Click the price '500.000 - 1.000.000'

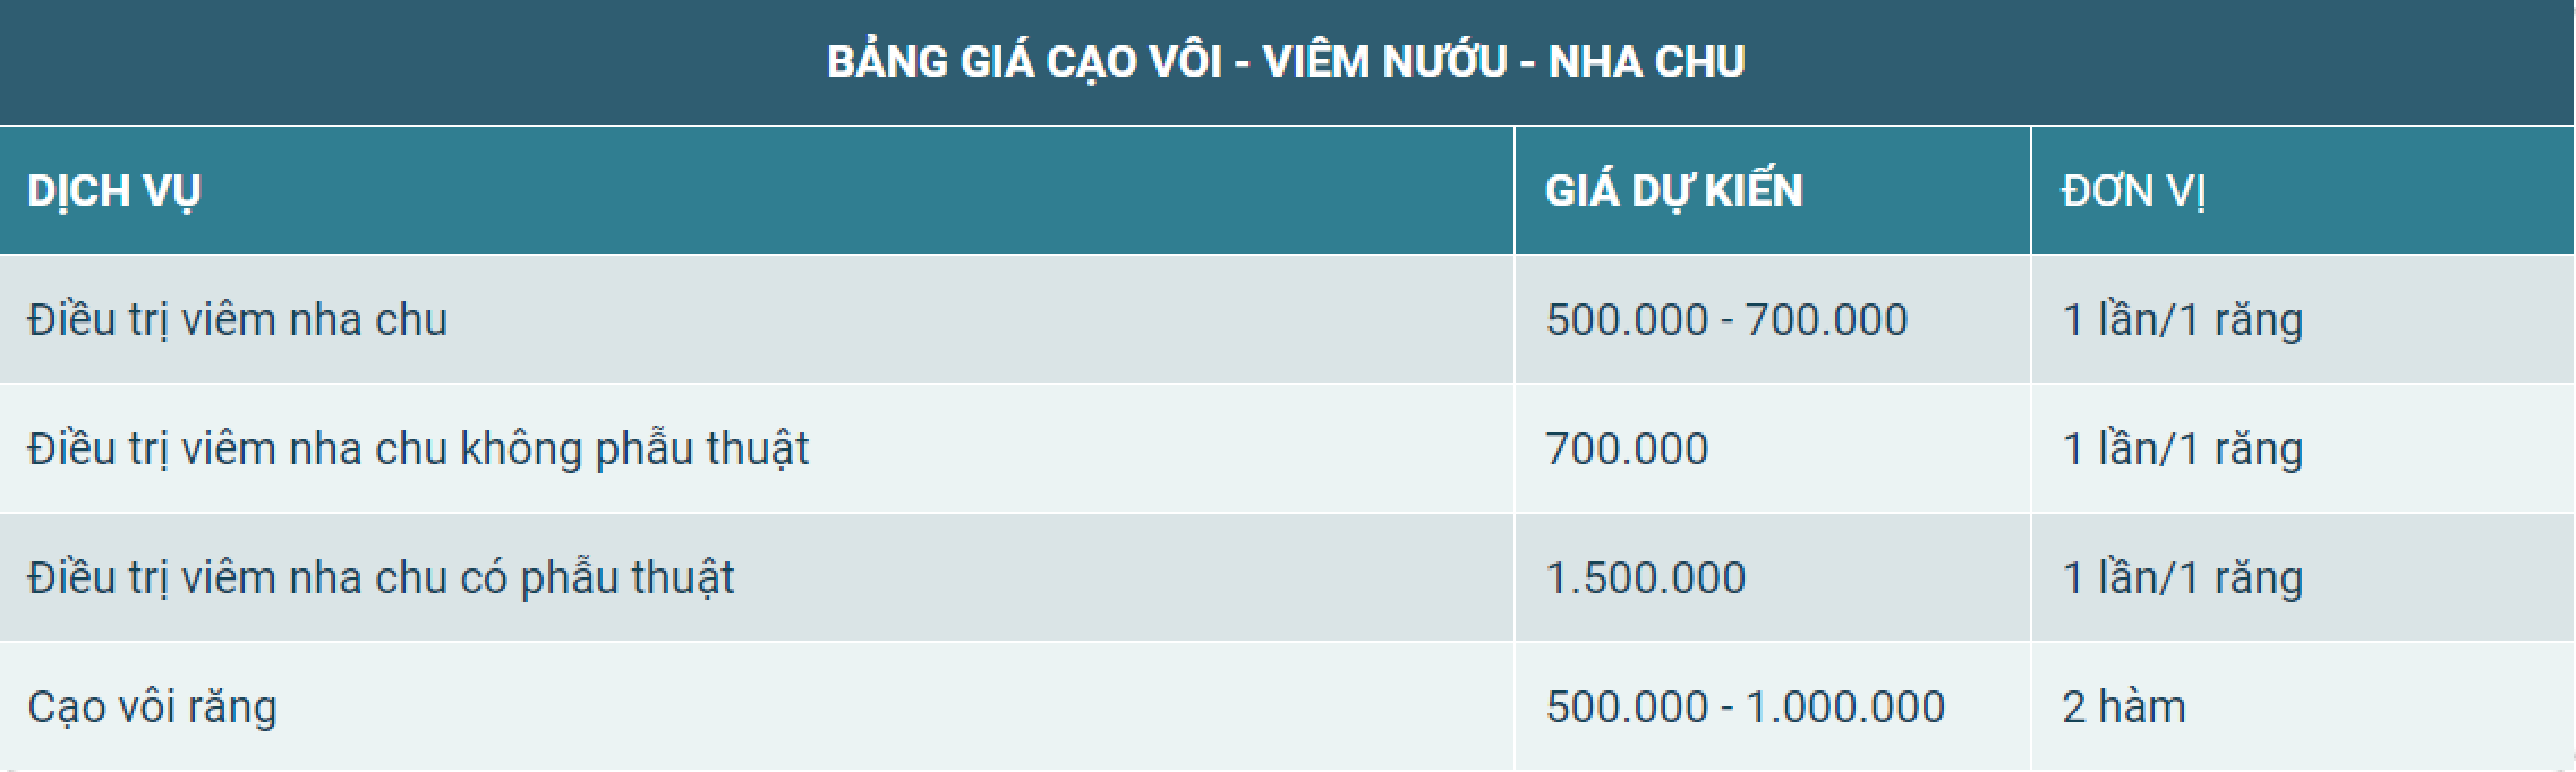[1745, 706]
